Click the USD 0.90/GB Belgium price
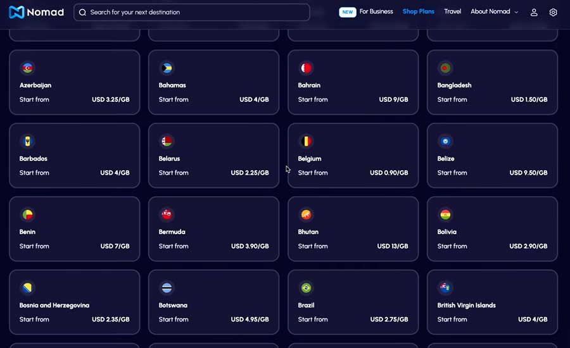Viewport: 570px width, 348px height. [389, 173]
